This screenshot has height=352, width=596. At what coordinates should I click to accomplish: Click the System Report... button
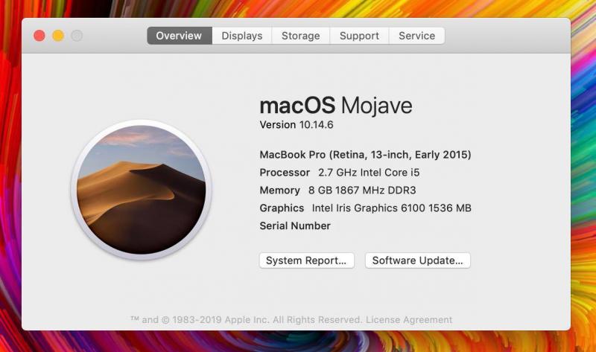pyautogui.click(x=307, y=260)
